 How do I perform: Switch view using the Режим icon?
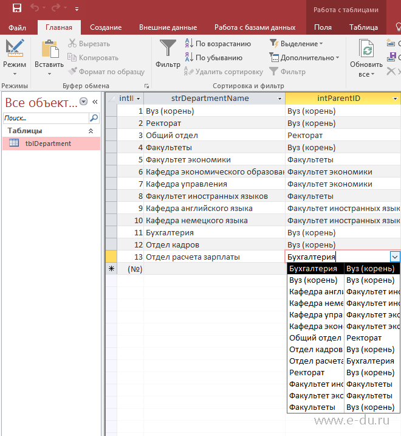15,49
